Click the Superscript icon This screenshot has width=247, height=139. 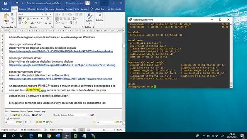click(x=42, y=19)
